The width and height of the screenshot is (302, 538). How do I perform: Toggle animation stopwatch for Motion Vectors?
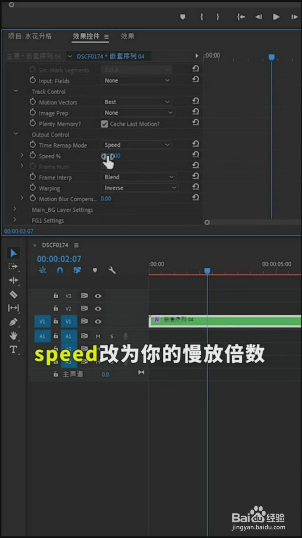tap(33, 102)
